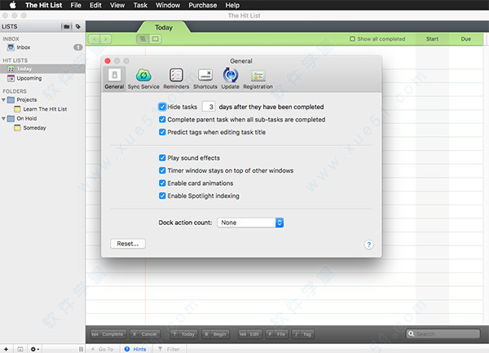Open the Shortcuts preferences pane
489x353 pixels.
205,78
